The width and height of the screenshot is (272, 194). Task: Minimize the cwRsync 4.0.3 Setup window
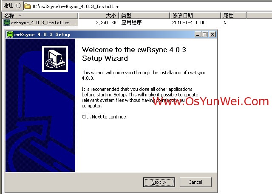coord(198,34)
